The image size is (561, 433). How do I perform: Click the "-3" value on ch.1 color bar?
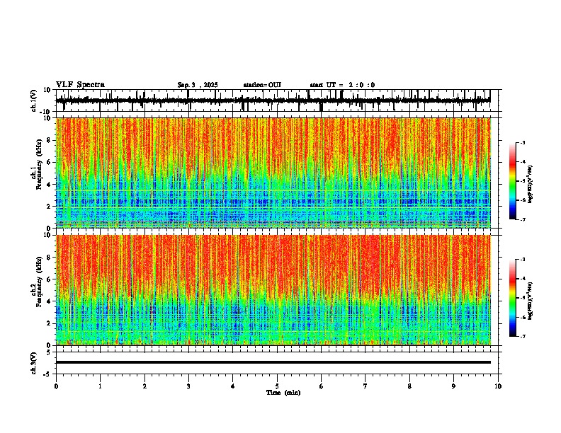click(x=523, y=143)
